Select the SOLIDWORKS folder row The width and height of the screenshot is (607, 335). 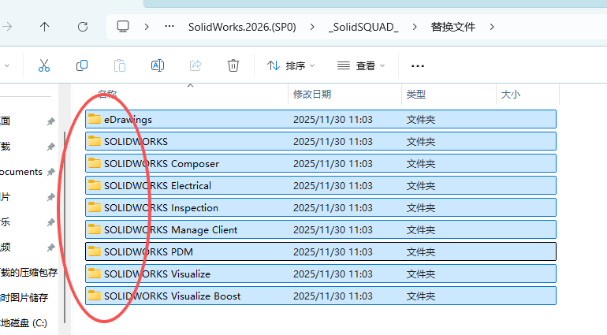pyautogui.click(x=321, y=141)
